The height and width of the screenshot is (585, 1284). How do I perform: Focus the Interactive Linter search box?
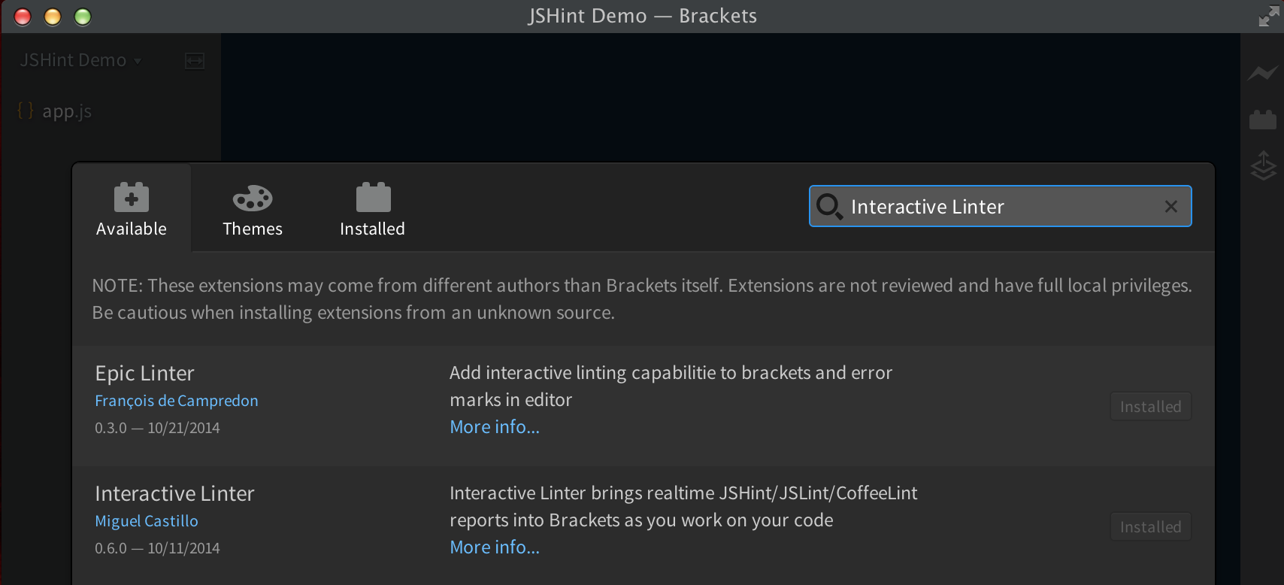[1000, 206]
